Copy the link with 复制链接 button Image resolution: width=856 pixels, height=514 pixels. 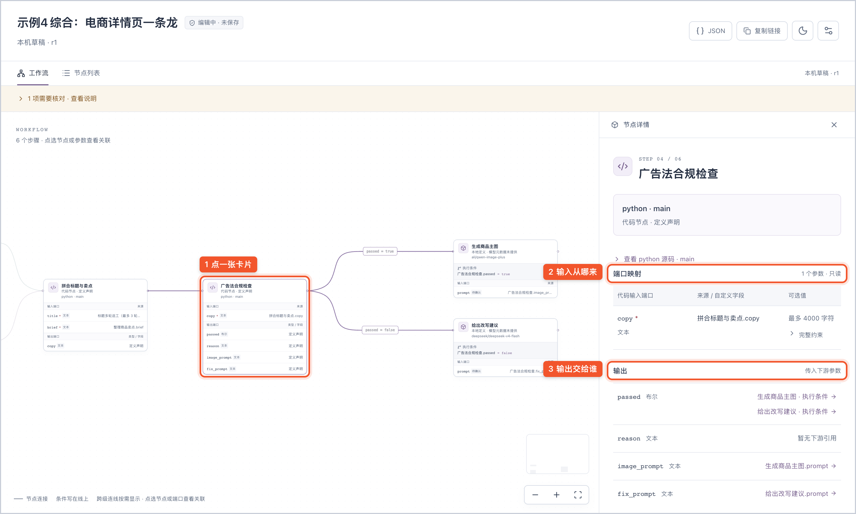762,31
